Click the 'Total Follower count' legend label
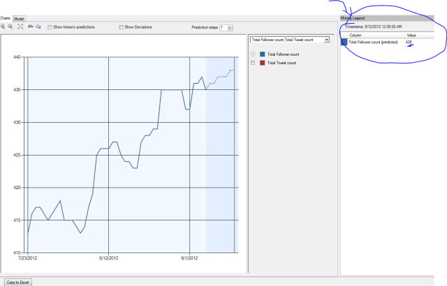This screenshot has height=286, width=447. 283,54
